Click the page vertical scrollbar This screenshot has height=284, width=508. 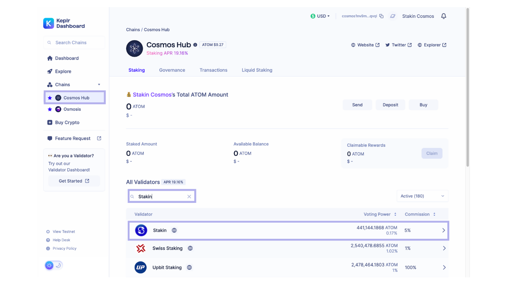coord(467,87)
